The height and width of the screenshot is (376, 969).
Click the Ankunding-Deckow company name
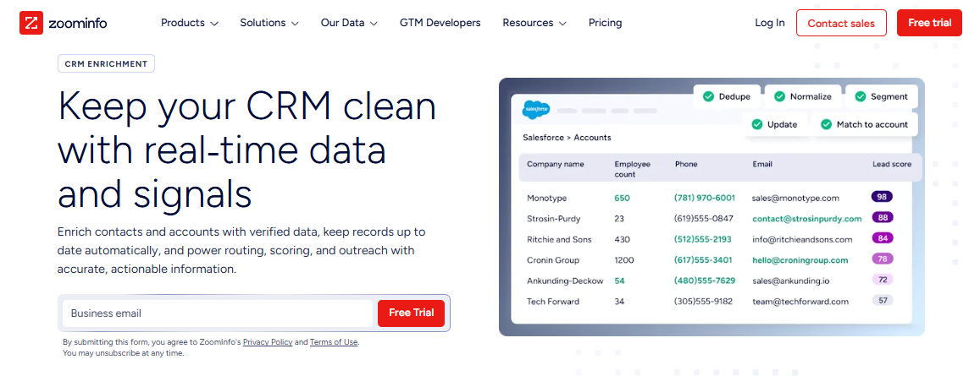[x=565, y=281]
